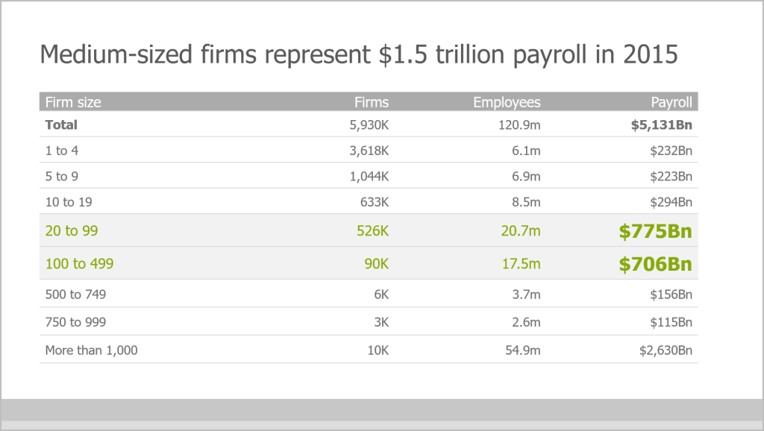Click the highlighted $775Bn payroll figure
Screen dimensions: 764x431
(655, 232)
